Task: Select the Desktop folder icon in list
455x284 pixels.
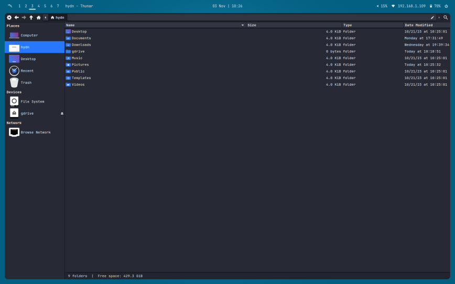Action: 68,31
